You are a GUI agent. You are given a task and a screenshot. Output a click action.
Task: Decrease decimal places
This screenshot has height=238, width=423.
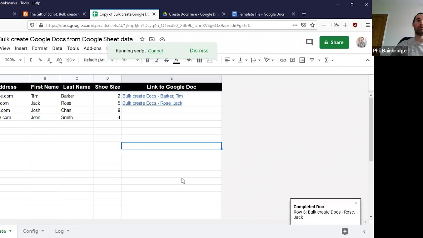click(x=49, y=60)
